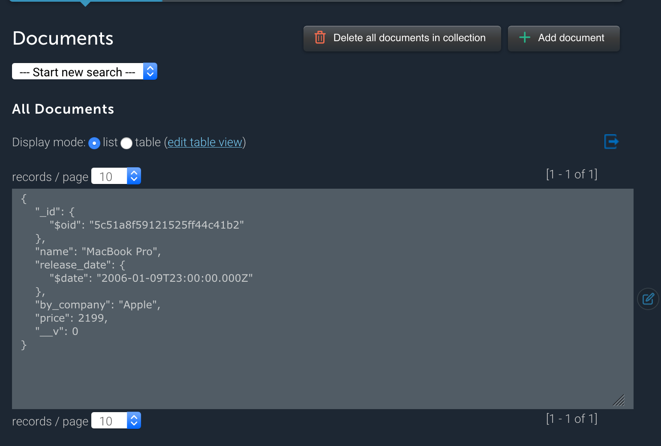Click the "__v": 0 line
Viewport: 661px width, 446px height.
coord(57,331)
